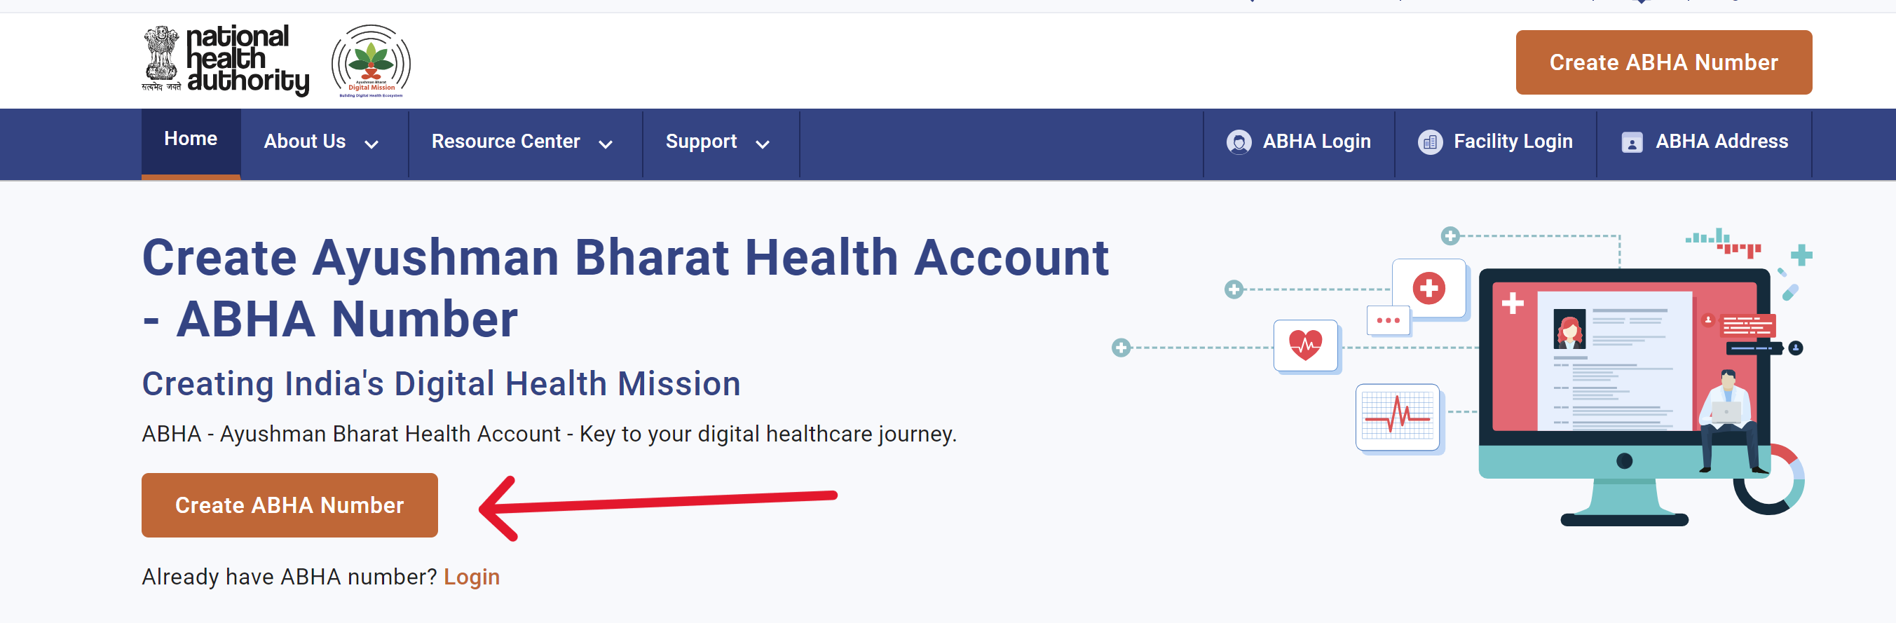Click the red medical cross icon card

(1428, 287)
